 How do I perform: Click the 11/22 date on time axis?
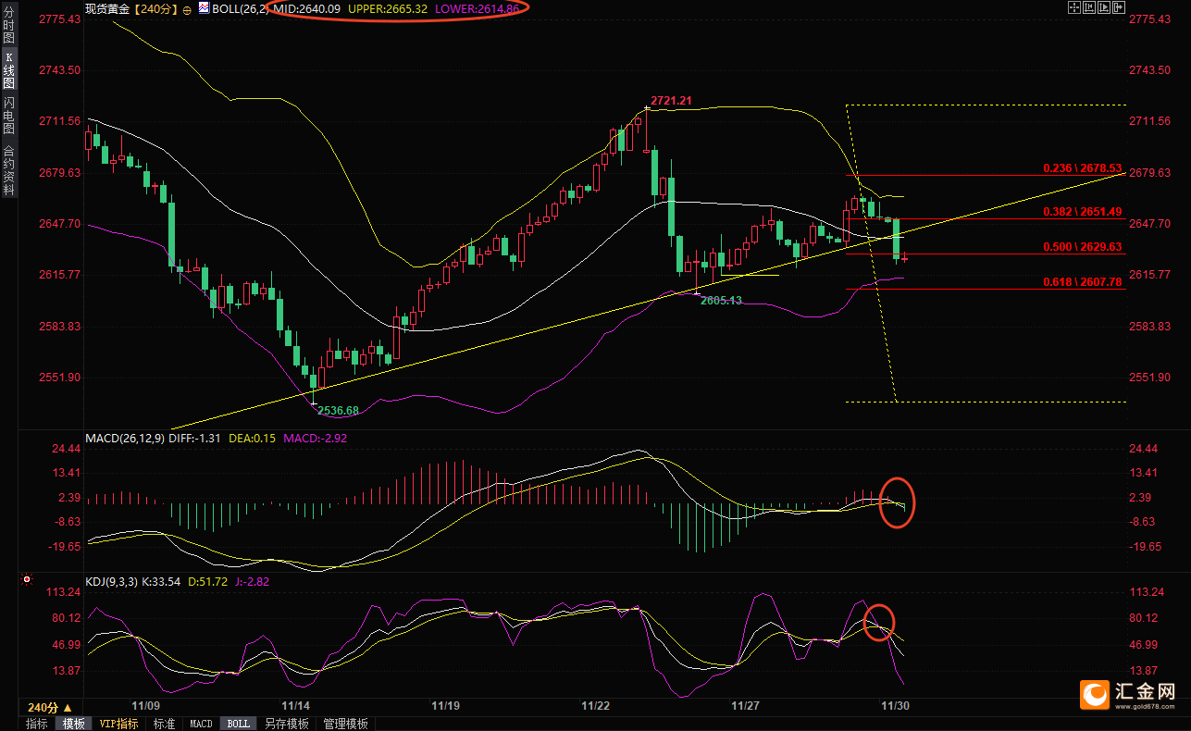point(596,705)
